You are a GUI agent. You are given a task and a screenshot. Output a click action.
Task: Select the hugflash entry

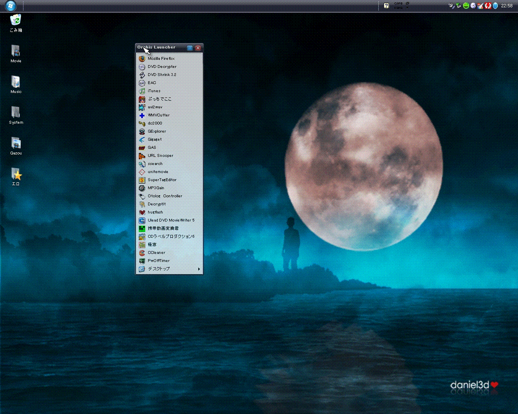(169, 212)
